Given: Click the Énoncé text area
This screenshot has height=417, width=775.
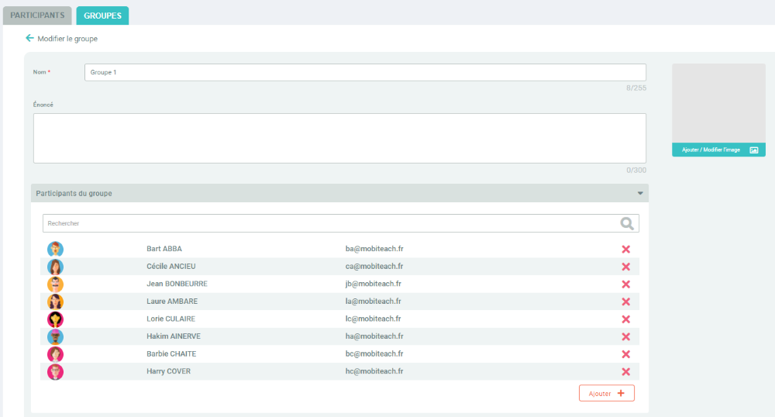Looking at the screenshot, I should coord(339,138).
